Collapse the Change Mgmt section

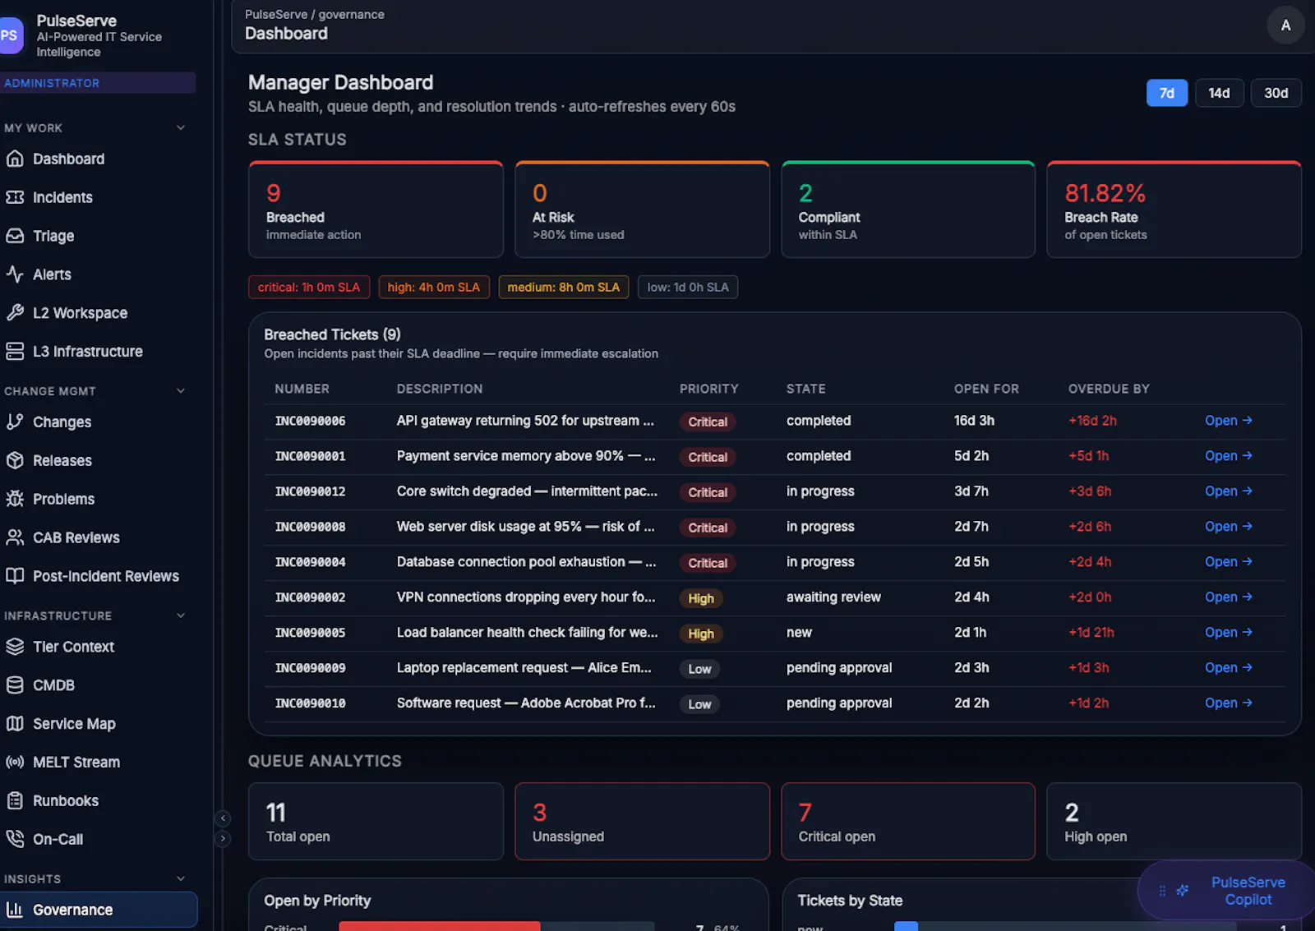coord(181,390)
